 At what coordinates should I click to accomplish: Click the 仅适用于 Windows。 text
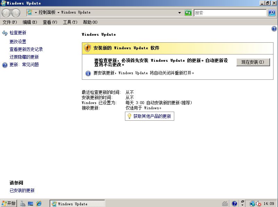(x=143, y=108)
